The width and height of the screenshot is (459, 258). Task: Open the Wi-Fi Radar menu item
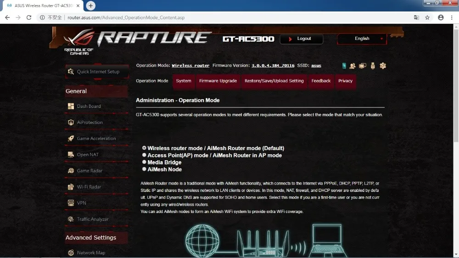point(97,187)
